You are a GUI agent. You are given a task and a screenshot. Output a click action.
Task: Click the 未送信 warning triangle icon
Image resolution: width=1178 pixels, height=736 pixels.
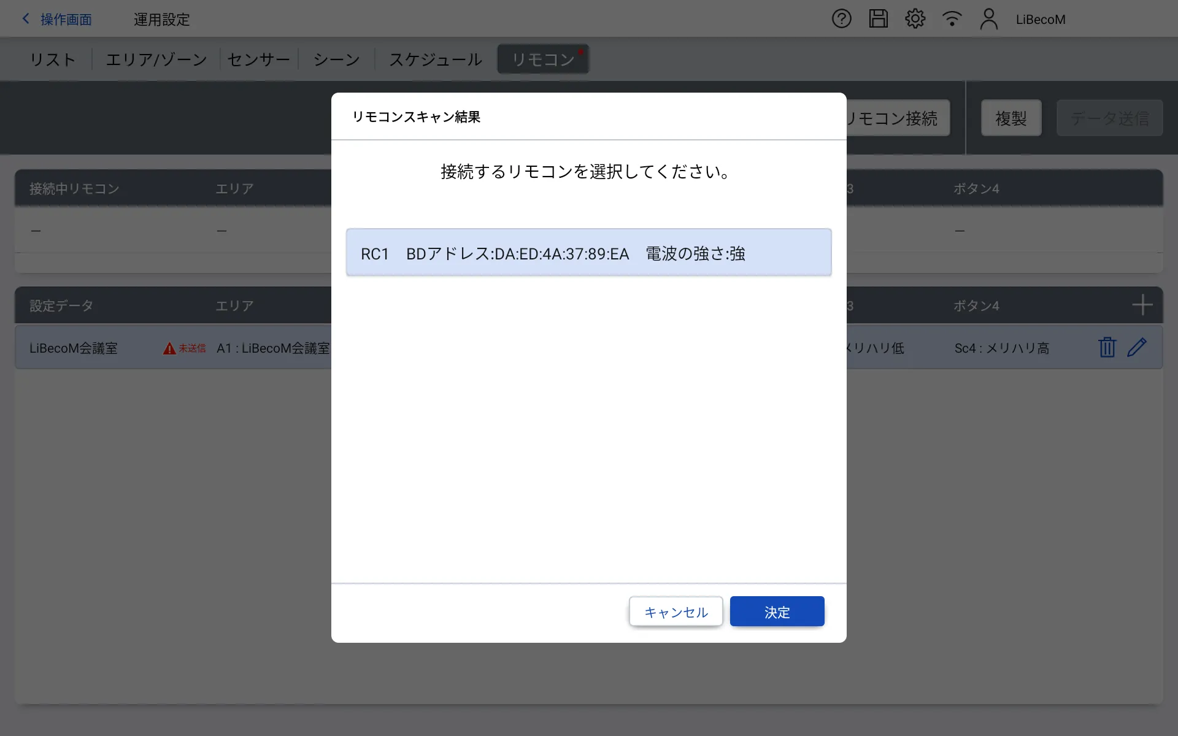[169, 348]
